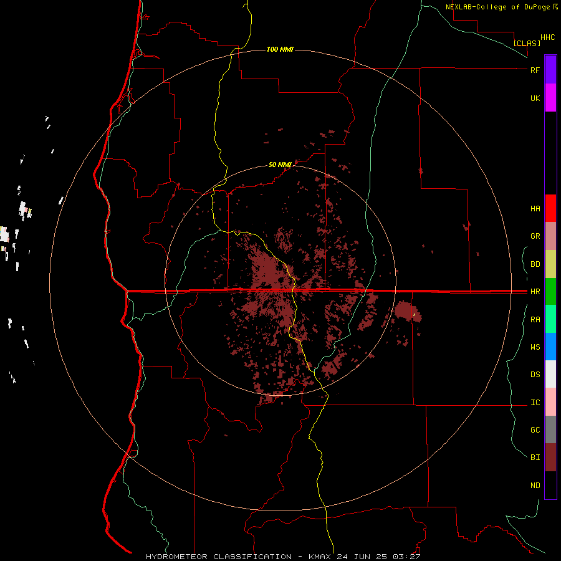Click the white DS legend swatch
The width and height of the screenshot is (561, 561).
(x=550, y=374)
